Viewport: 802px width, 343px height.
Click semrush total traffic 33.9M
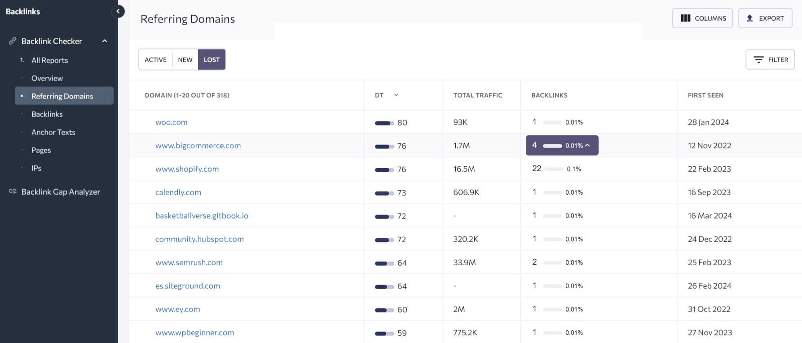tap(464, 263)
